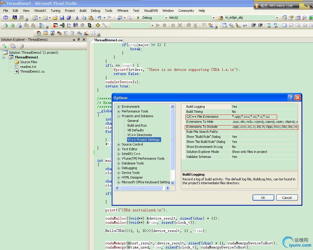The height and width of the screenshot is (250, 313).
Task: Open the VAssistX menu
Action: tap(40, 11)
